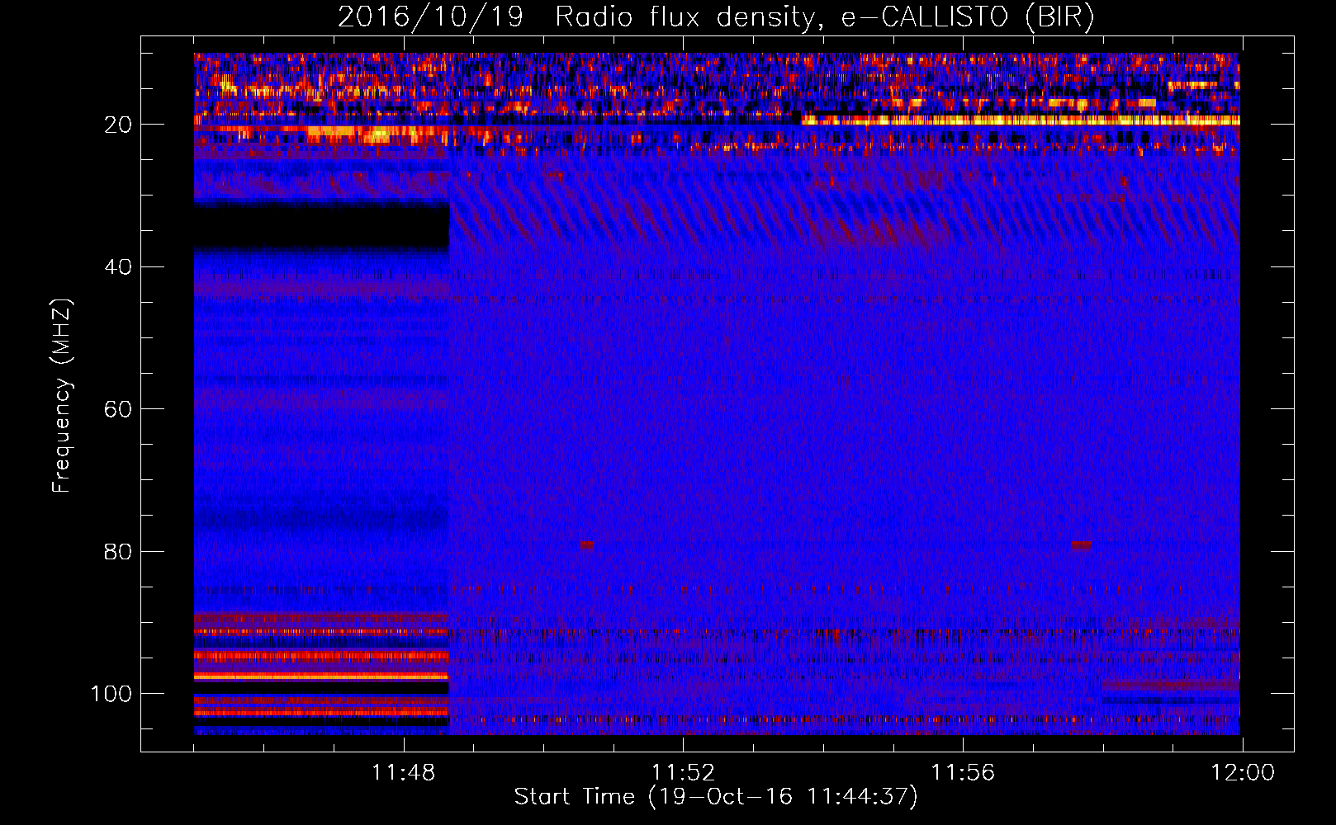This screenshot has width=1336, height=825.
Task: Click the 12:00 time tick label
Action: tap(1243, 772)
